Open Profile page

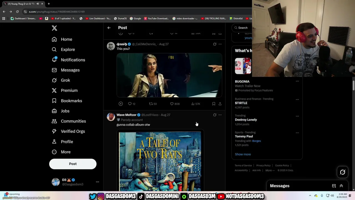click(x=62, y=142)
